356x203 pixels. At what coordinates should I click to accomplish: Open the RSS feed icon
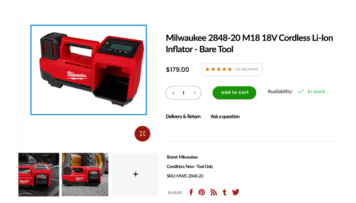(x=214, y=192)
